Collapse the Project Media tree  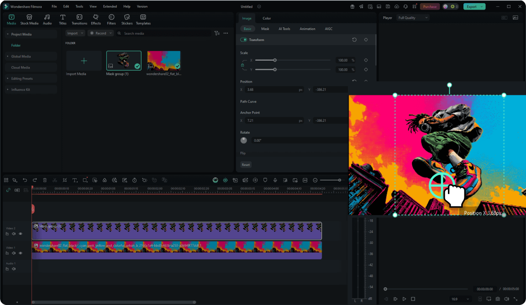(x=7, y=34)
